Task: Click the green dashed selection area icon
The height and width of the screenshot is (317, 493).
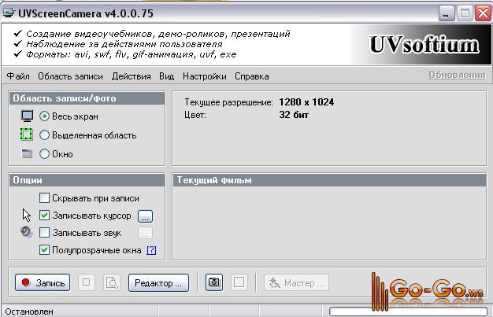Action: pyautogui.click(x=26, y=135)
